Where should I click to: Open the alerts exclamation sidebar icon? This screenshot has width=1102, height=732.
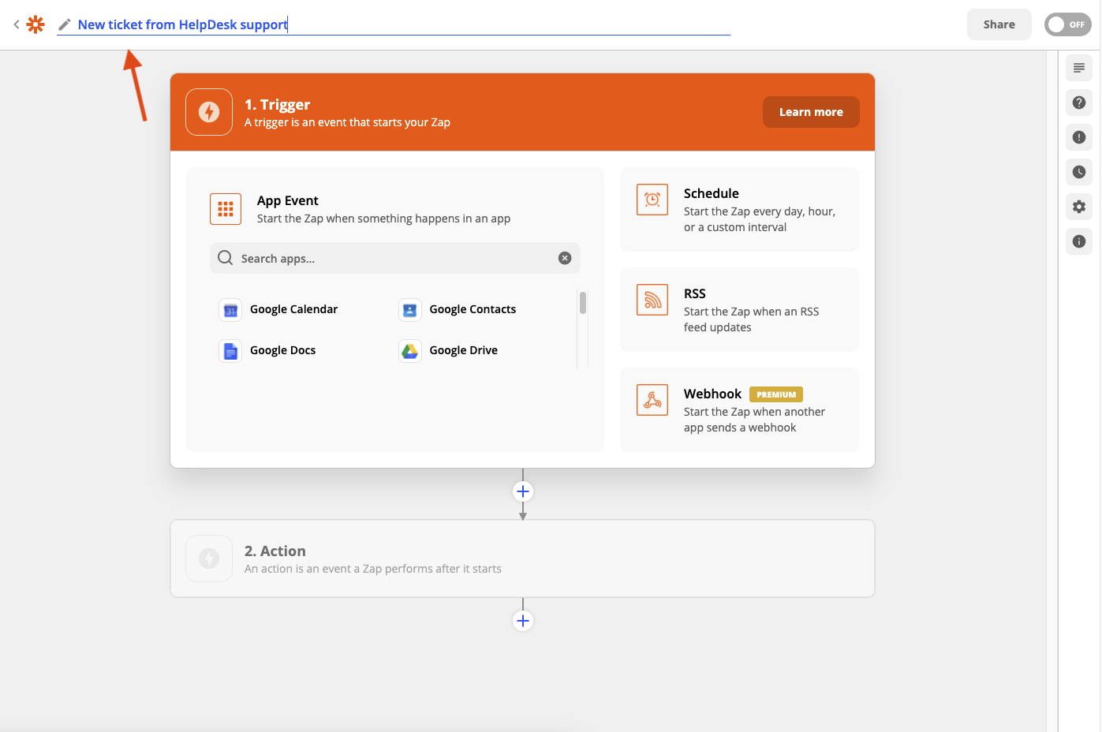pyautogui.click(x=1079, y=137)
